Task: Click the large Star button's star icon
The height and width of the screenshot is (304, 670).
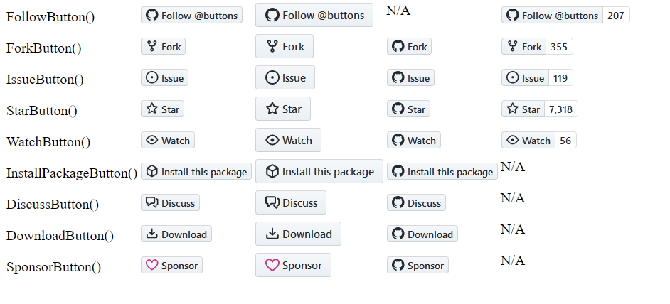Action: click(272, 109)
